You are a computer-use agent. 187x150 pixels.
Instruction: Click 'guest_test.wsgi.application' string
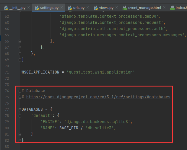click(x=100, y=72)
